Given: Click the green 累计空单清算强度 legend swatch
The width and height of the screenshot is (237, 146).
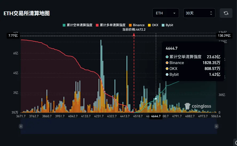Looking at the screenshot, I should 64,25.
